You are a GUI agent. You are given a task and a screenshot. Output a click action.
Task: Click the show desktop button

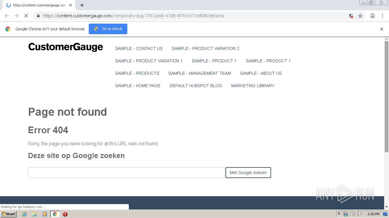point(386,214)
